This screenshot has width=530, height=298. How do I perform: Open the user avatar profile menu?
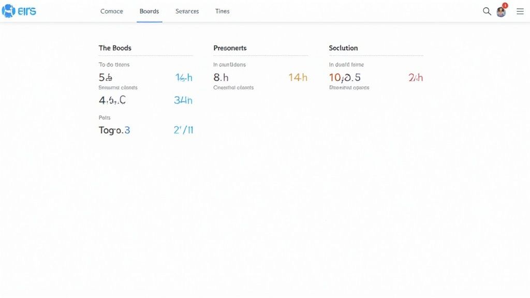click(x=501, y=12)
